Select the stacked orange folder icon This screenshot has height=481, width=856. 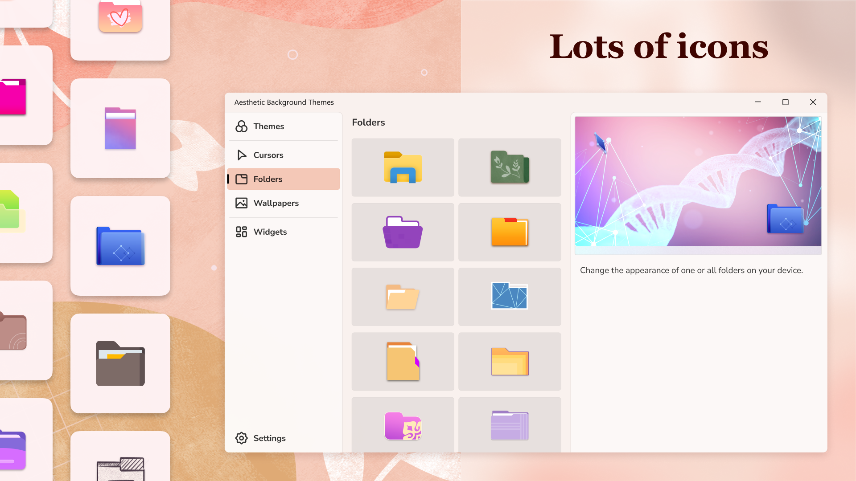pos(510,361)
